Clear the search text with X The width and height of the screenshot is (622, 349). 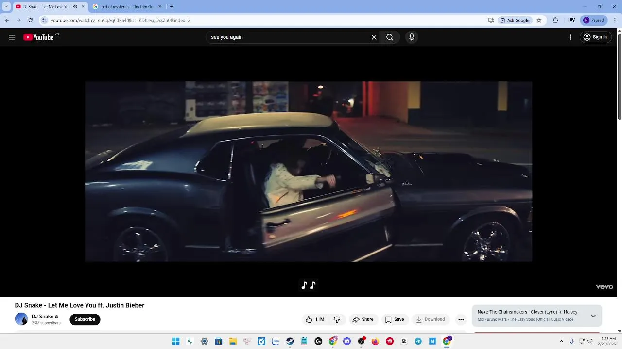[374, 37]
